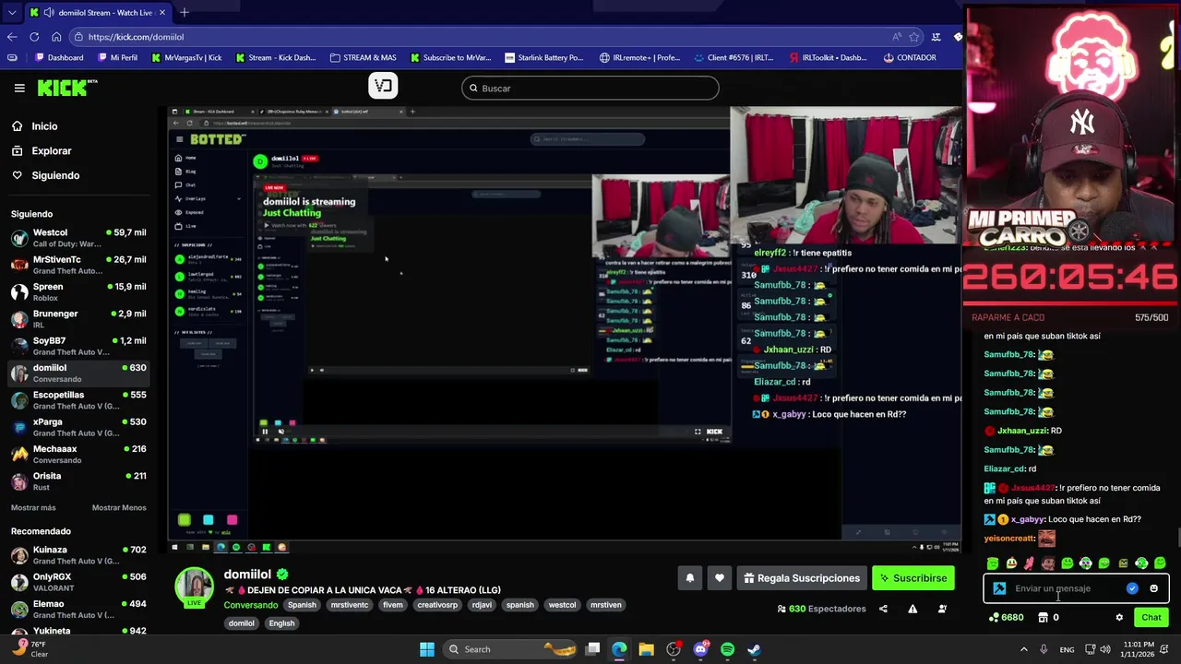1181x664 pixels.
Task: Click the hammer badge in chat input
Action: (999, 588)
